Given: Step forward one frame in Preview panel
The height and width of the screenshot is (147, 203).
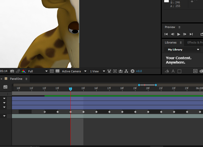Looking at the screenshot, I should [x=185, y=34].
